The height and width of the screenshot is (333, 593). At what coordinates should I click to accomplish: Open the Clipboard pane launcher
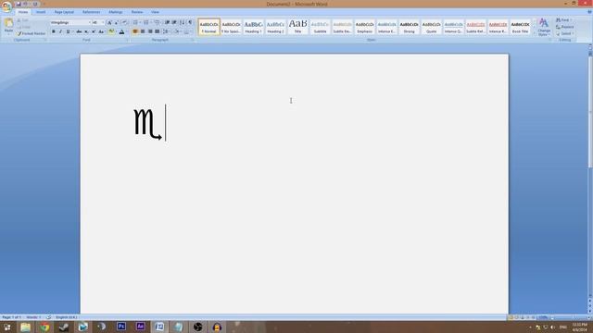click(45, 40)
